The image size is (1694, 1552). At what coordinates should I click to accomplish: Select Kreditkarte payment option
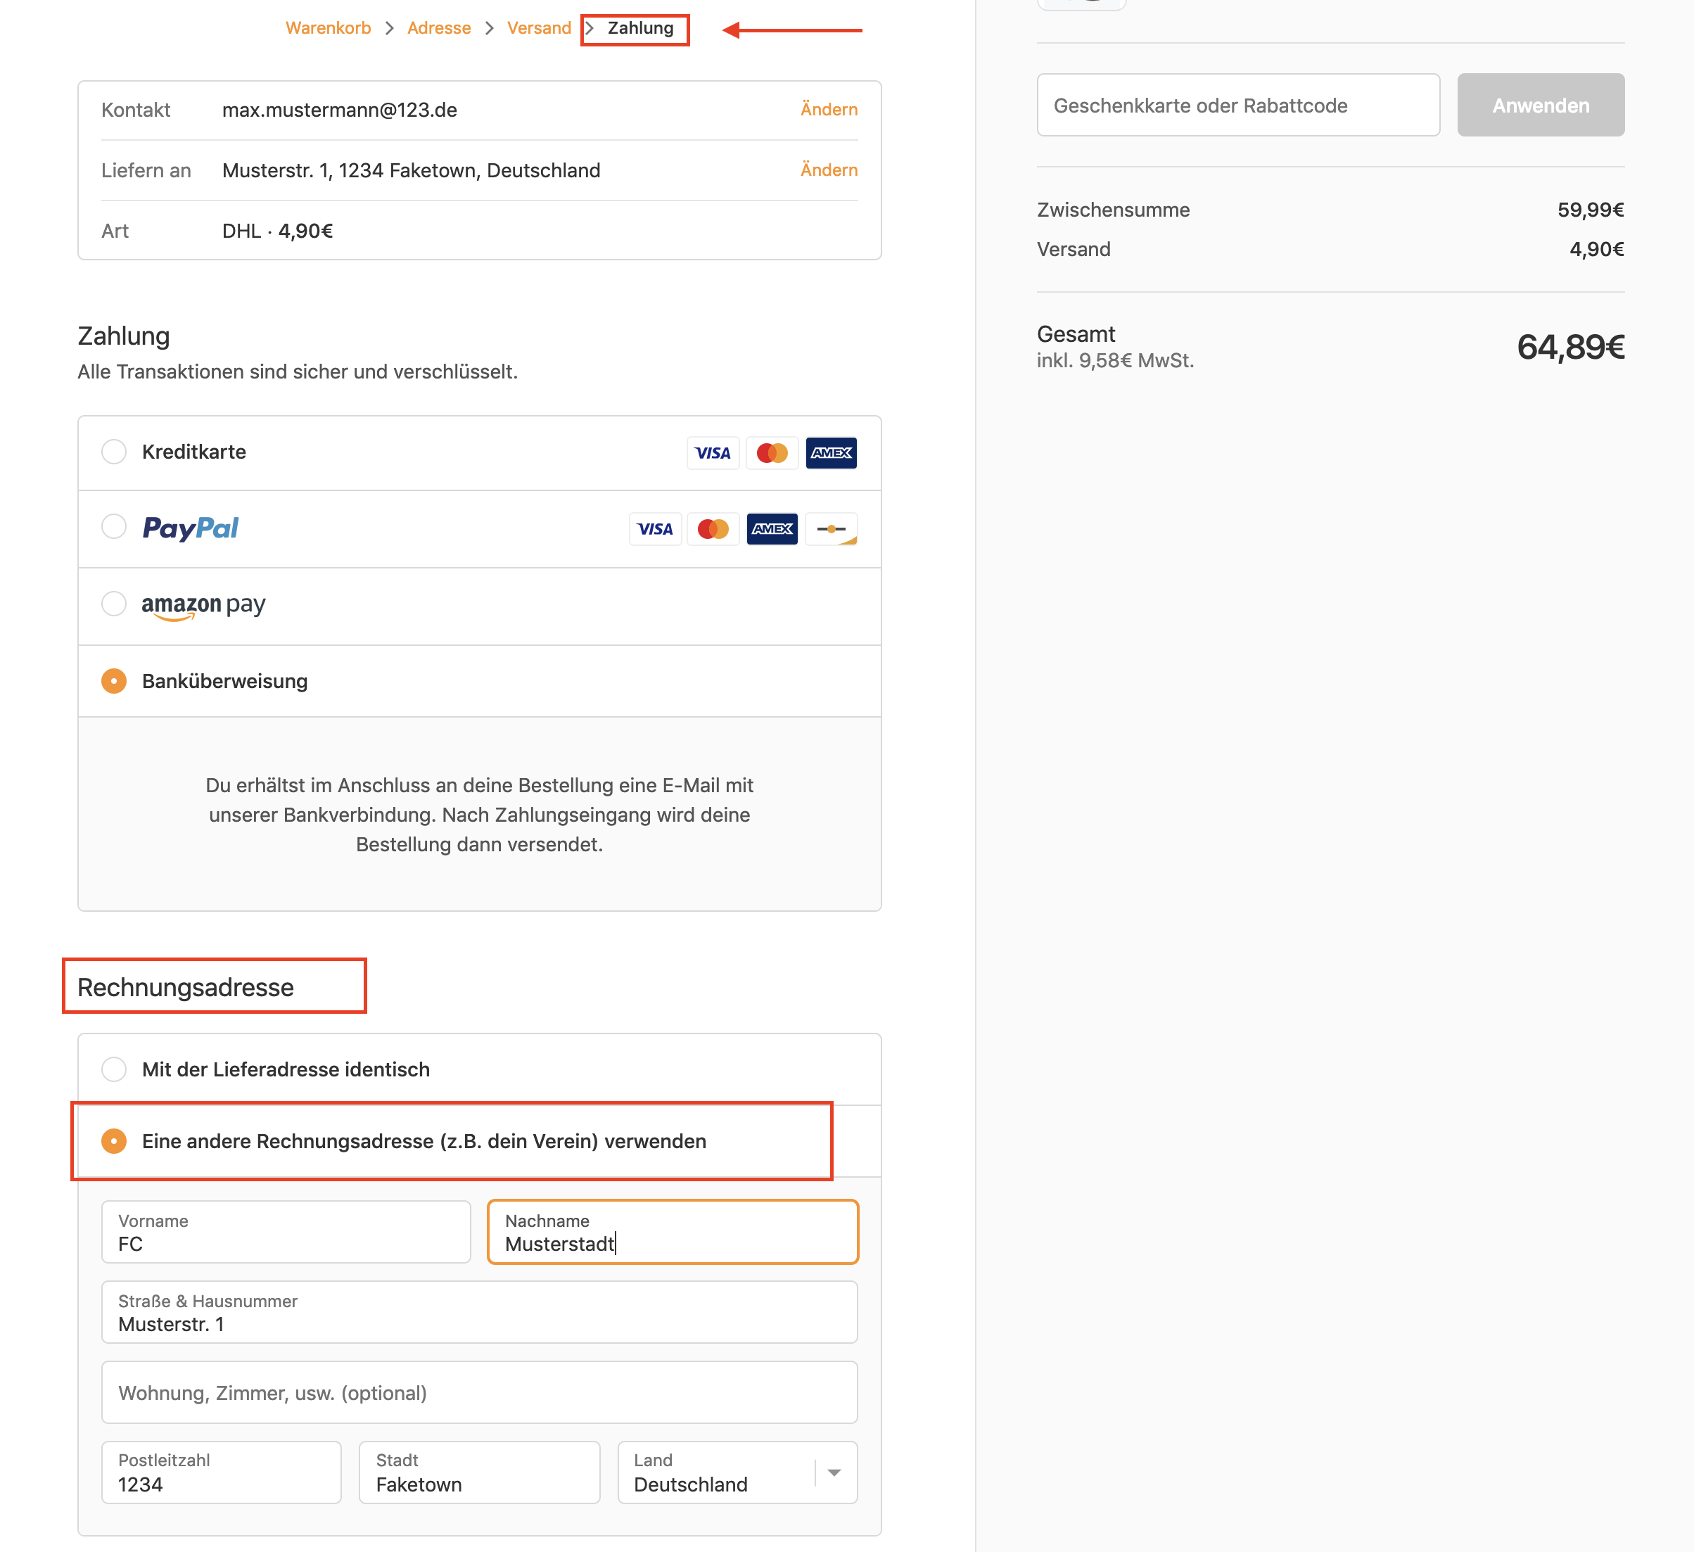[114, 452]
